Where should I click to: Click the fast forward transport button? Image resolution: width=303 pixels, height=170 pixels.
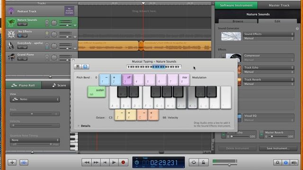(x=96, y=162)
